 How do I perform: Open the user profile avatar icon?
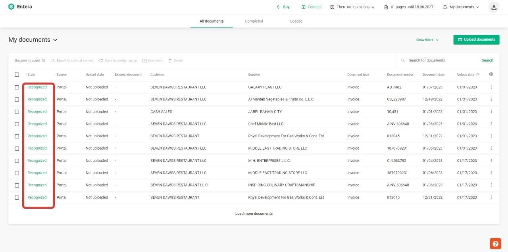493,7
